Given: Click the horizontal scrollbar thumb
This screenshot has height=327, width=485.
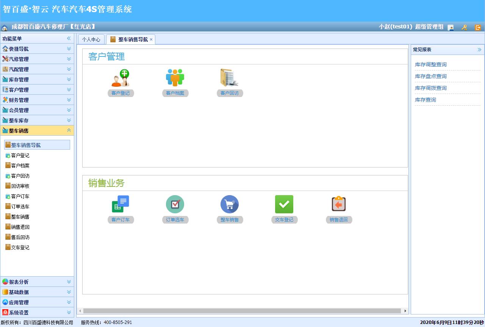Looking at the screenshot, I should coord(242,311).
